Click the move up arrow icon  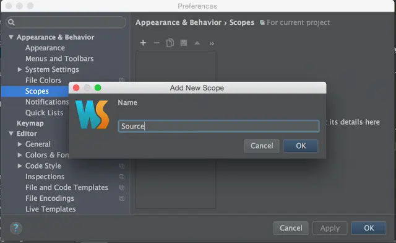click(x=197, y=43)
